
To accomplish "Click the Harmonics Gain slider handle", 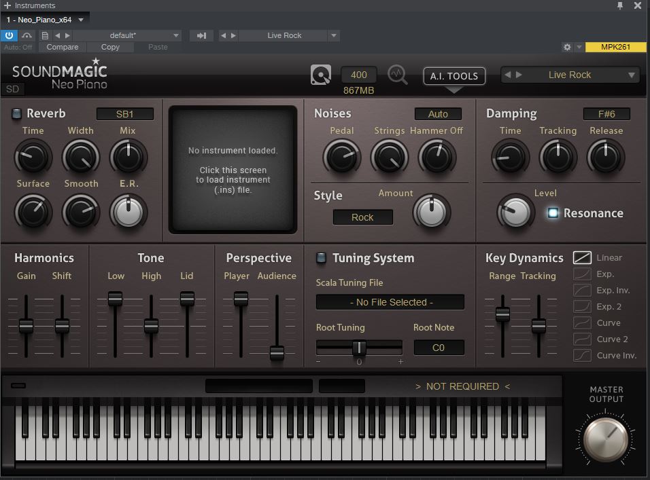I will pos(26,326).
